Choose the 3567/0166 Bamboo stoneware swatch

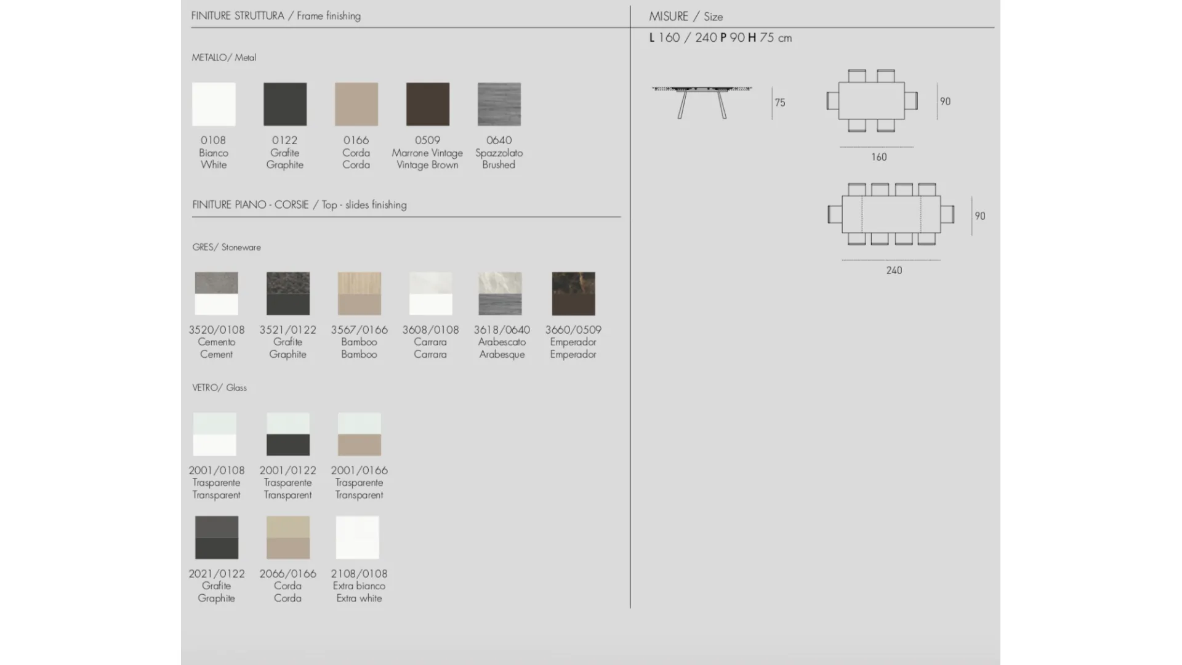point(360,294)
